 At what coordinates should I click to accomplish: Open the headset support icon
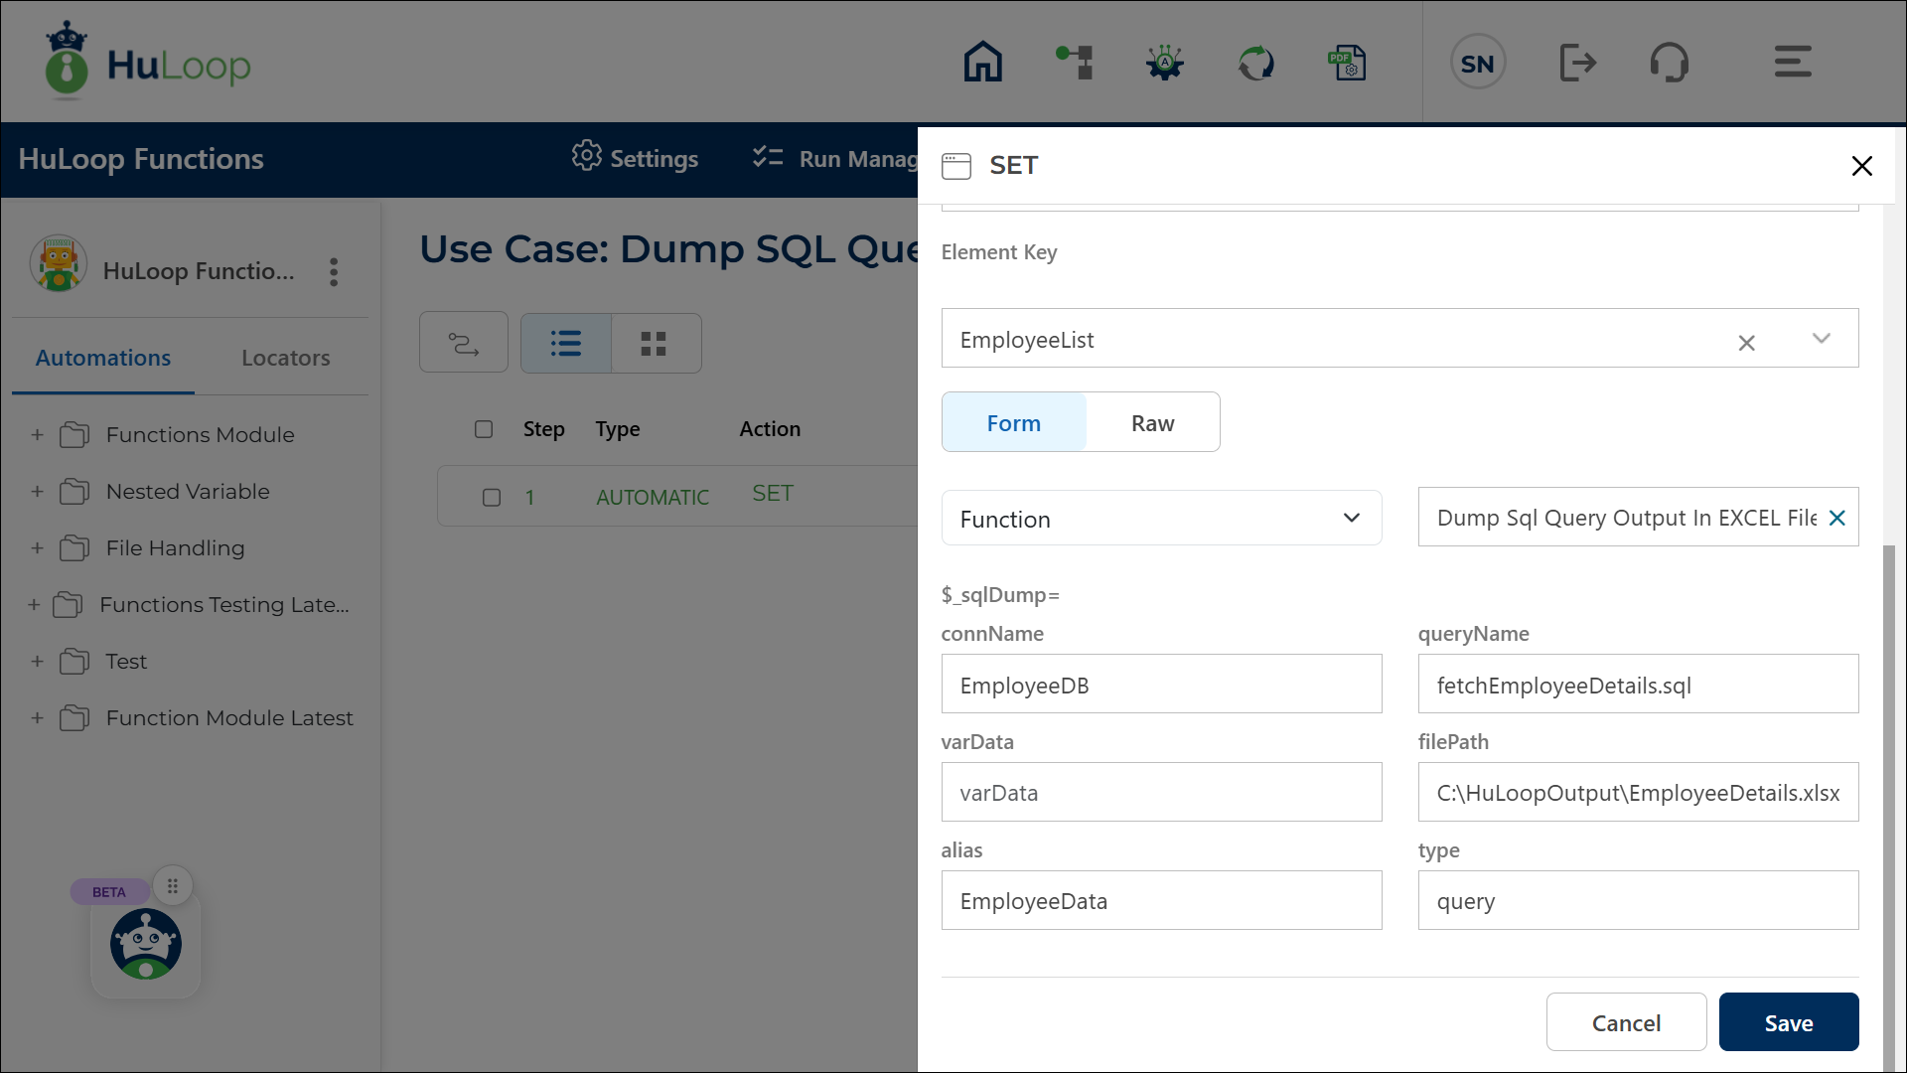coord(1670,62)
